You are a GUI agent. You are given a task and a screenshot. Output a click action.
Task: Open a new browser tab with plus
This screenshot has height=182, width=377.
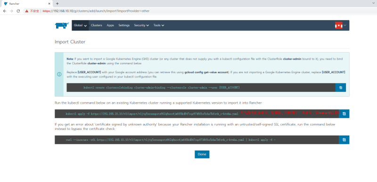57,4
